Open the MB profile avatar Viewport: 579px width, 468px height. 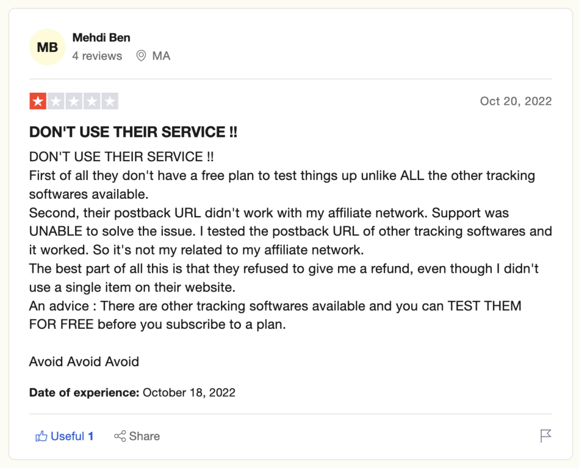pyautogui.click(x=47, y=48)
